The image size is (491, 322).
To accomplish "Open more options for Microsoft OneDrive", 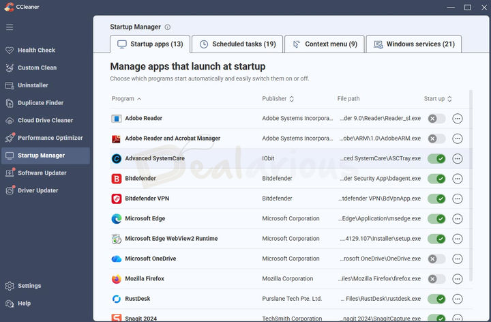I will [458, 259].
